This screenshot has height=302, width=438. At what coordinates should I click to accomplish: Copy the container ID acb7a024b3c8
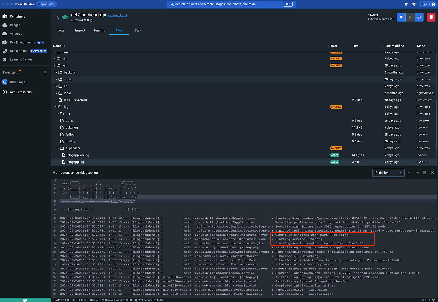tap(91, 20)
